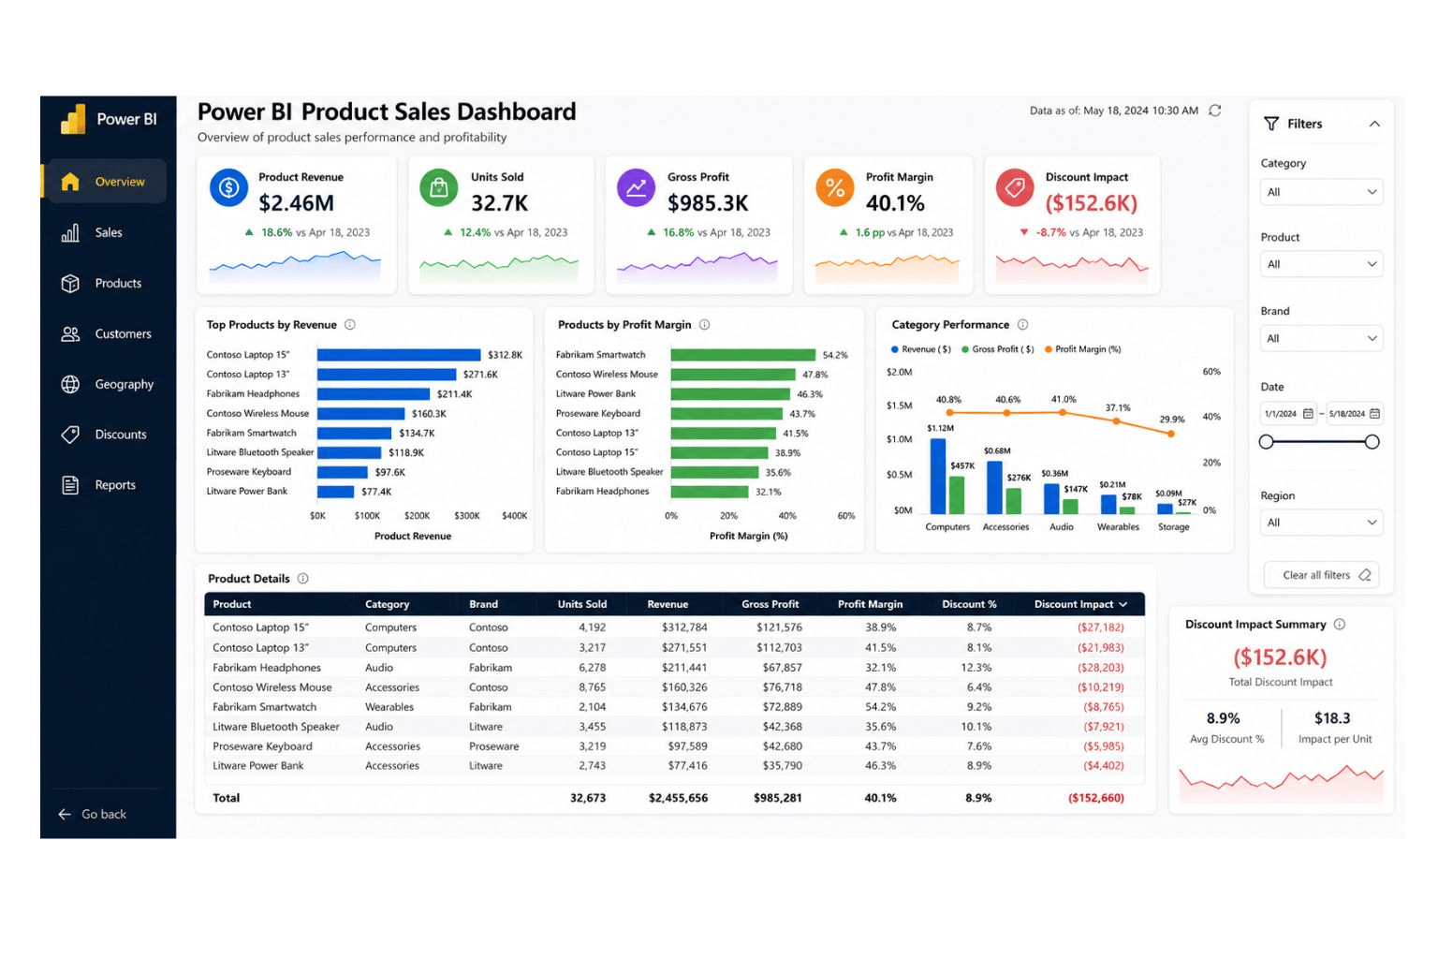The width and height of the screenshot is (1438, 959).
Task: Open the Overview home icon
Action: pyautogui.click(x=70, y=182)
